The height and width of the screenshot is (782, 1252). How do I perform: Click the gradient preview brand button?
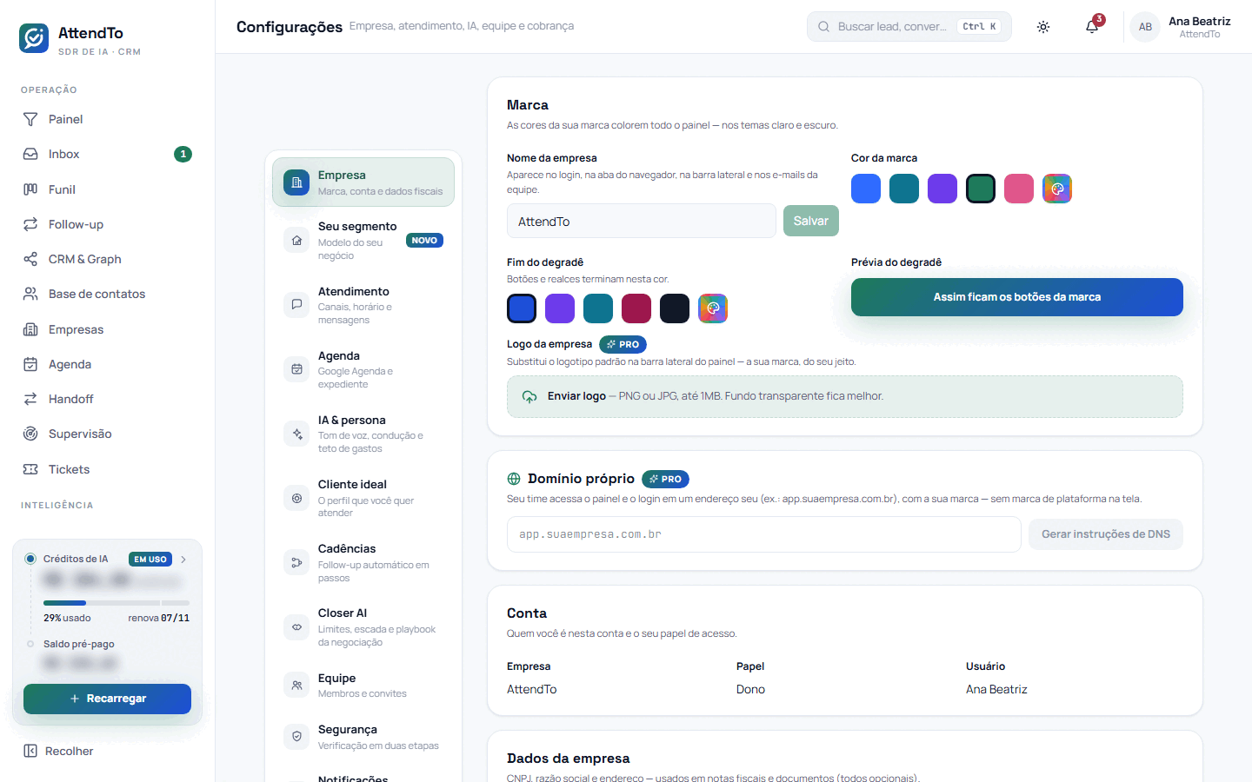point(1017,297)
